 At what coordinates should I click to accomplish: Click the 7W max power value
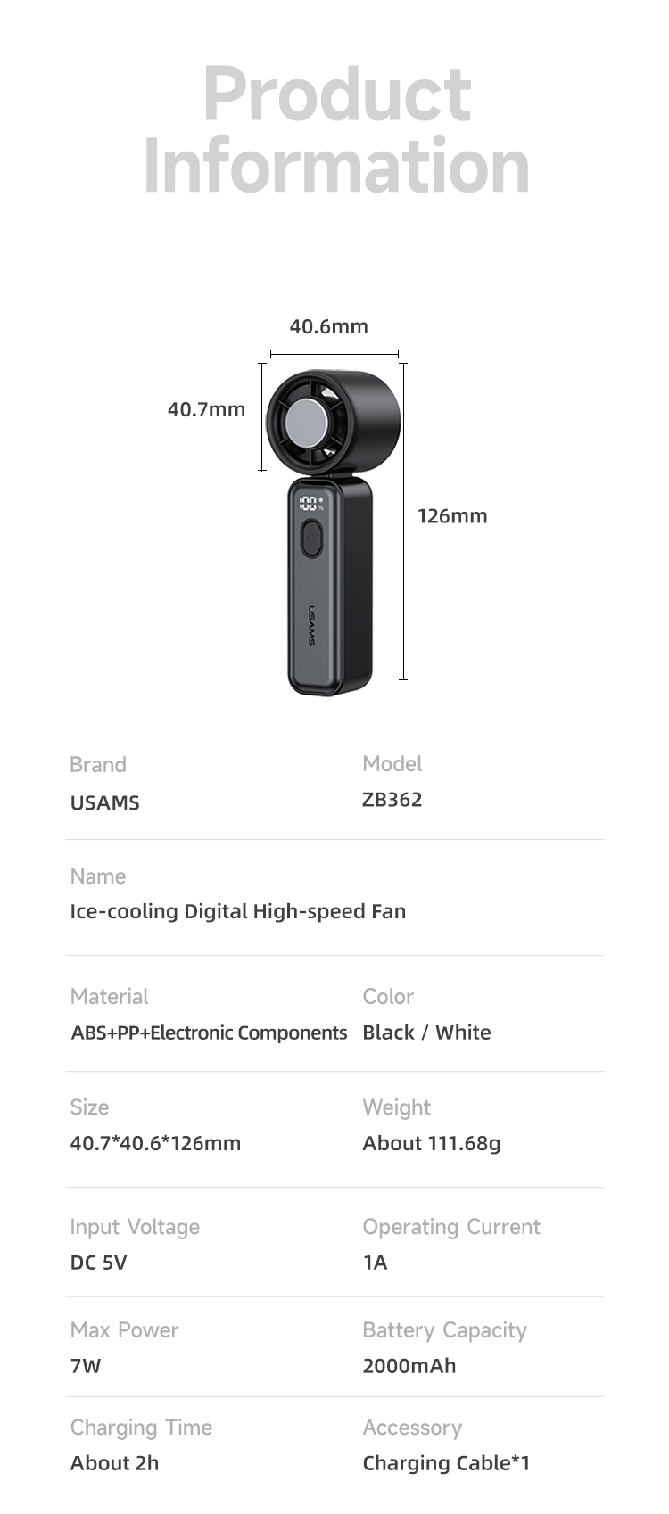pos(86,1366)
